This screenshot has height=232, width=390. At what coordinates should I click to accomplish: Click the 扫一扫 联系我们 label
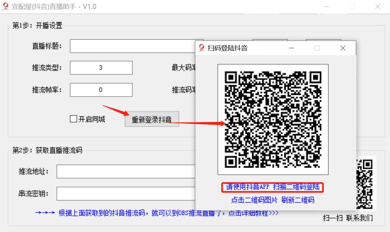(x=348, y=218)
